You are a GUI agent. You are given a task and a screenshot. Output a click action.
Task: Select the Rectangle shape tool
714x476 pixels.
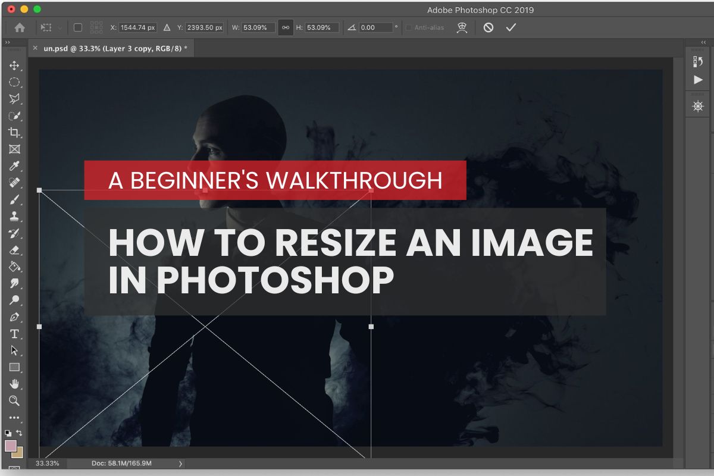pyautogui.click(x=14, y=367)
